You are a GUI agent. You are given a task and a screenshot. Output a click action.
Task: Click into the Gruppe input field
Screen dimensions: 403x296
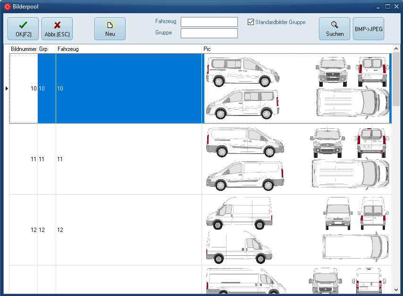pyautogui.click(x=209, y=33)
